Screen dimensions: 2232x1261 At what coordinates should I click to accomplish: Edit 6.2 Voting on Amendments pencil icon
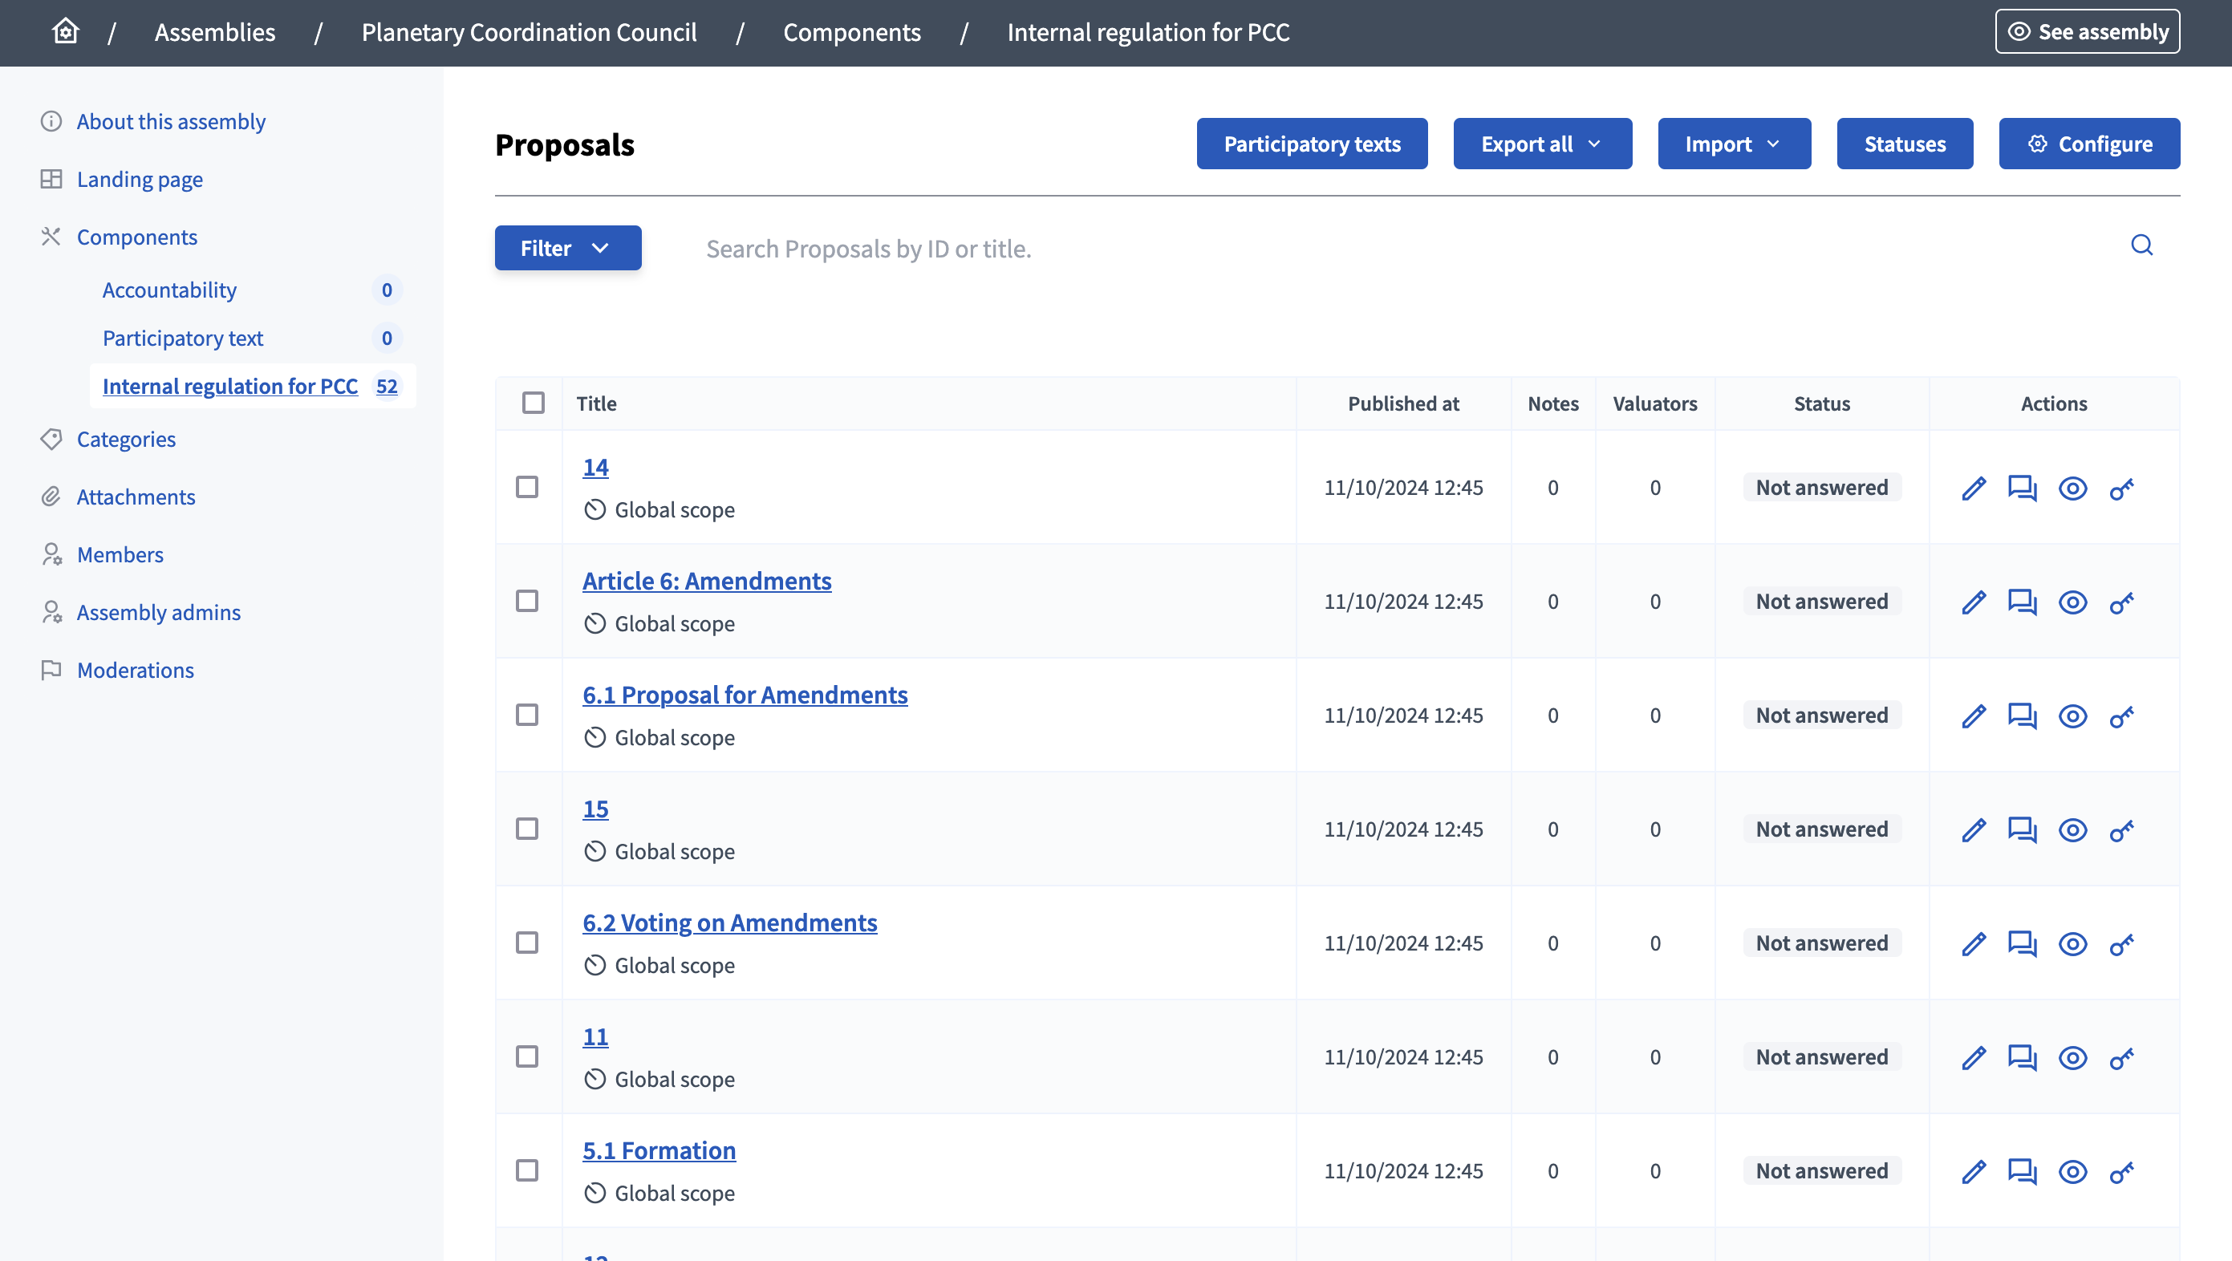pos(1973,944)
